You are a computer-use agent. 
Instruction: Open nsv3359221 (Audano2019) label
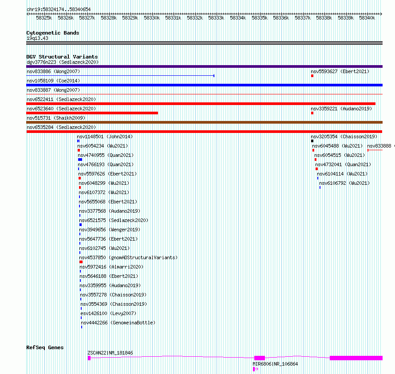(341, 109)
